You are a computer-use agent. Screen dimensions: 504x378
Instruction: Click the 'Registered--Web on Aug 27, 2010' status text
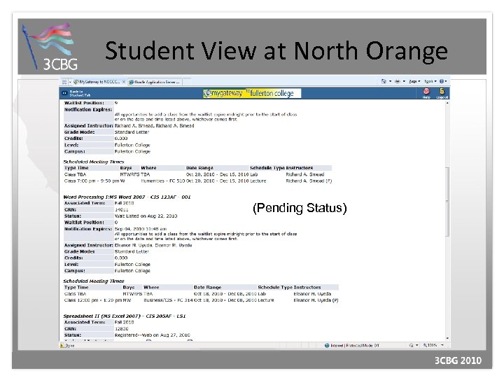[153, 335]
